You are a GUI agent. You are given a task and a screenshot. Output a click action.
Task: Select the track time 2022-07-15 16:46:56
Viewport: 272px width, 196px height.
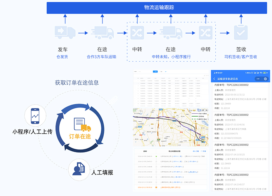point(235,124)
